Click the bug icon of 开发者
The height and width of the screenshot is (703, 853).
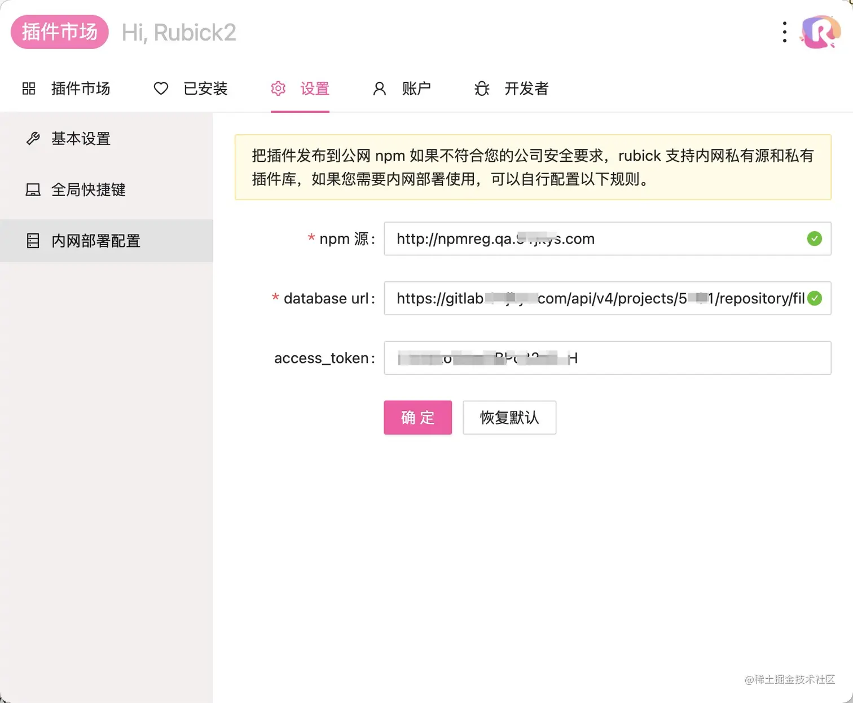point(482,89)
